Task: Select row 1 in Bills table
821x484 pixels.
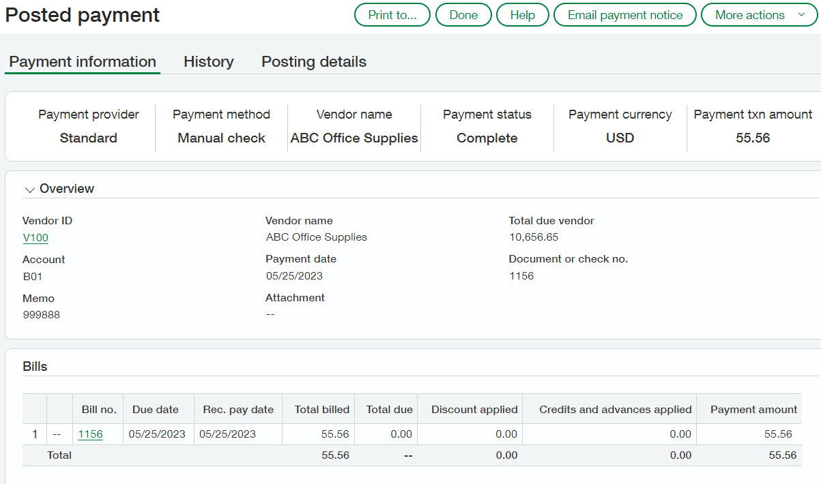Action: 35,434
